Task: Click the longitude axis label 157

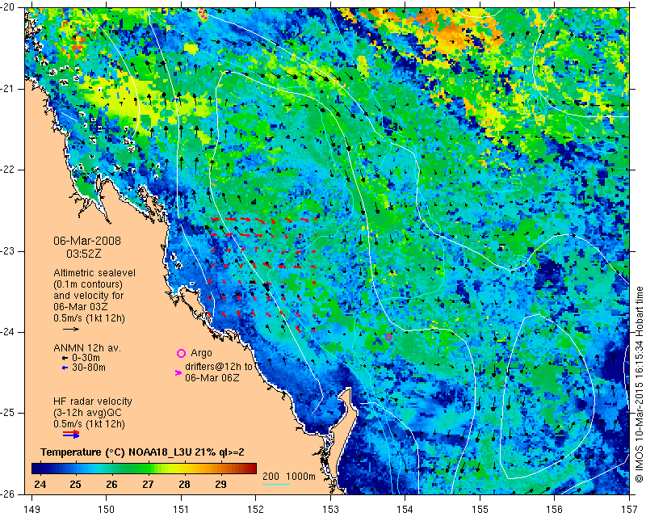Action: point(630,510)
